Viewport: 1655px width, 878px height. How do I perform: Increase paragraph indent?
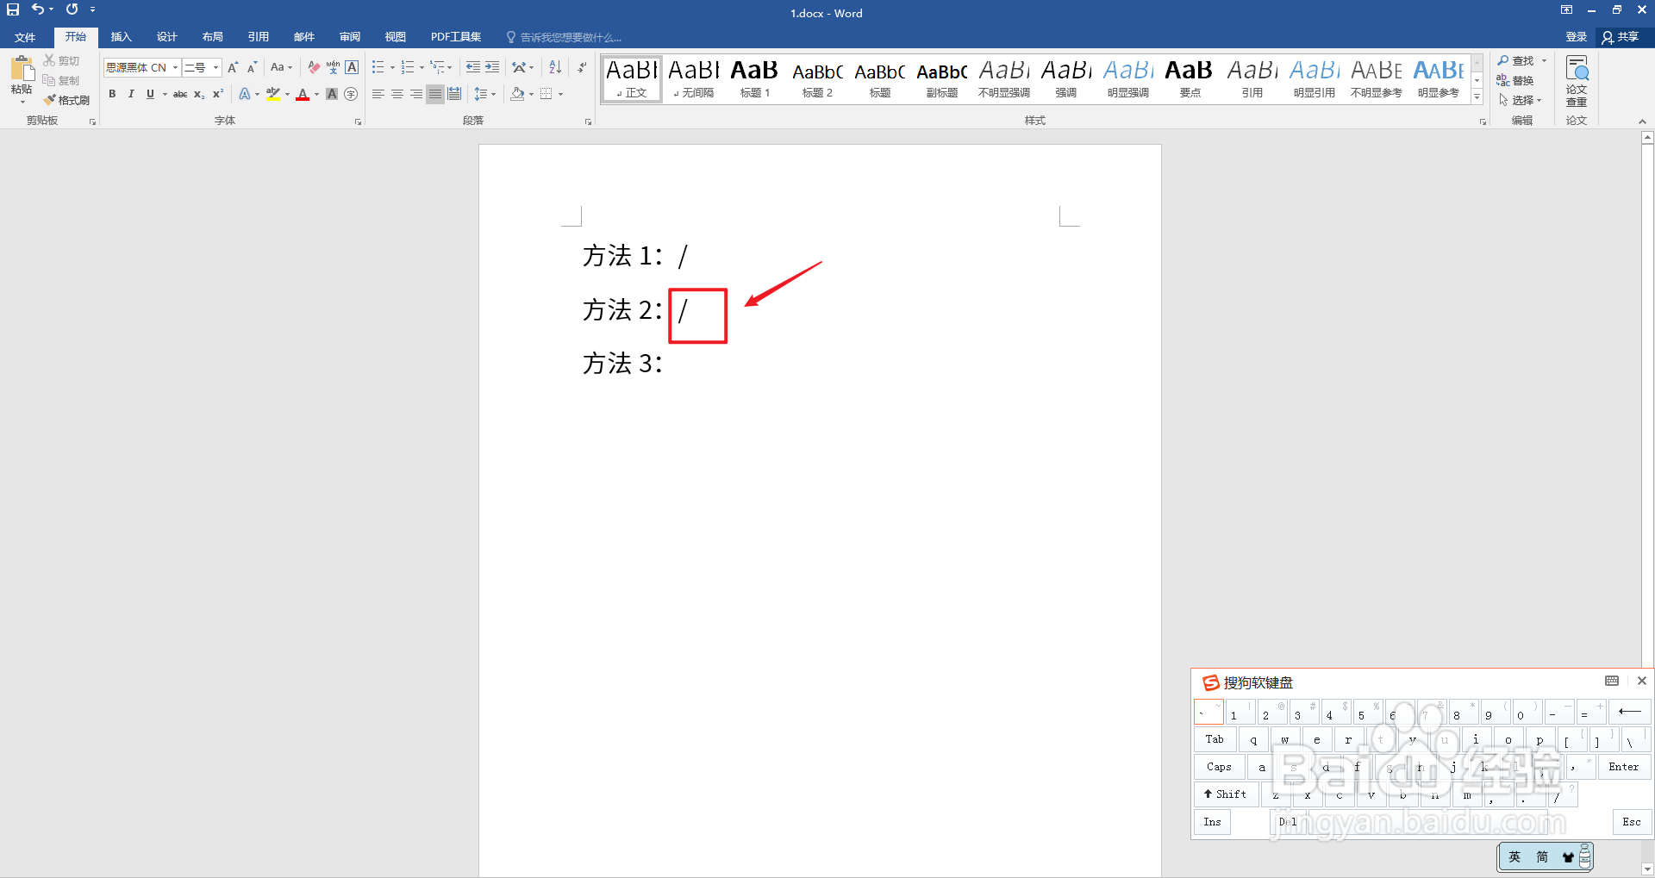(492, 67)
